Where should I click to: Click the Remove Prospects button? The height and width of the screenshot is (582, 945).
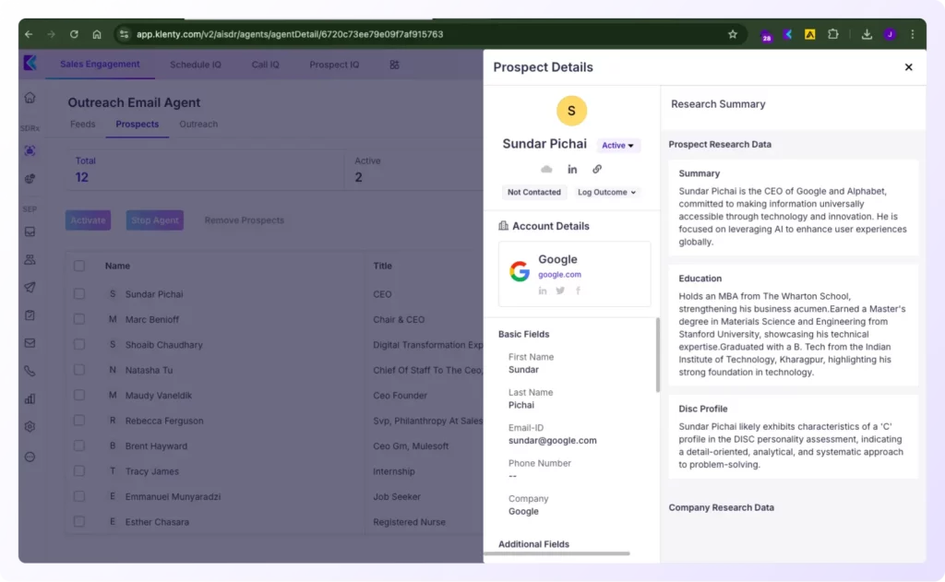244,220
